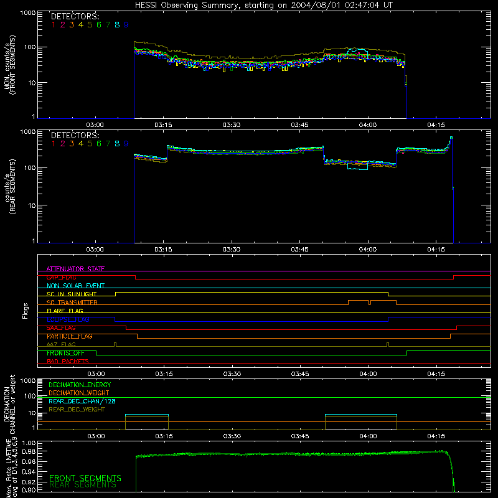Select dark green detector 7 in the rear segments legend

coord(108,144)
